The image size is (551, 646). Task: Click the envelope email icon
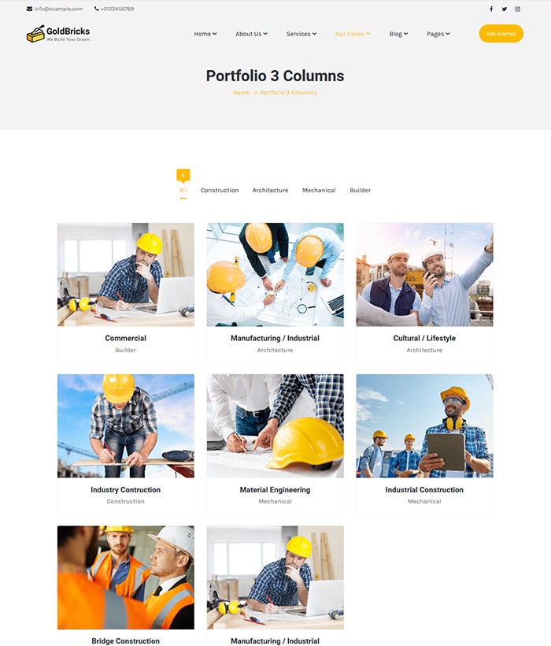pyautogui.click(x=29, y=9)
